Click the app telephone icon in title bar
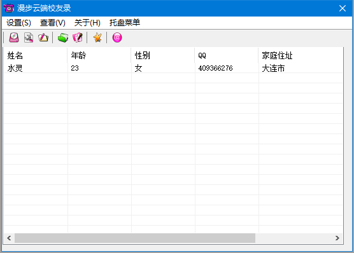 click(9, 8)
